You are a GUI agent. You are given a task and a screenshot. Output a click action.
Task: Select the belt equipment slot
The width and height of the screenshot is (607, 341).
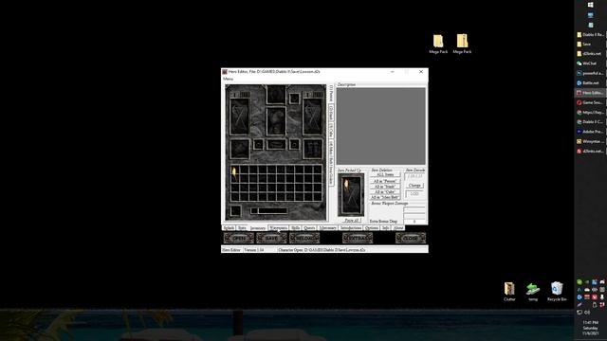tap(276, 145)
